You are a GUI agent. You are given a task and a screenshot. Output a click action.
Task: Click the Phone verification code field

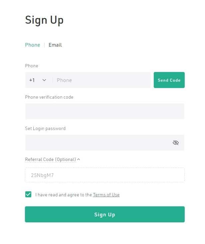click(x=104, y=111)
